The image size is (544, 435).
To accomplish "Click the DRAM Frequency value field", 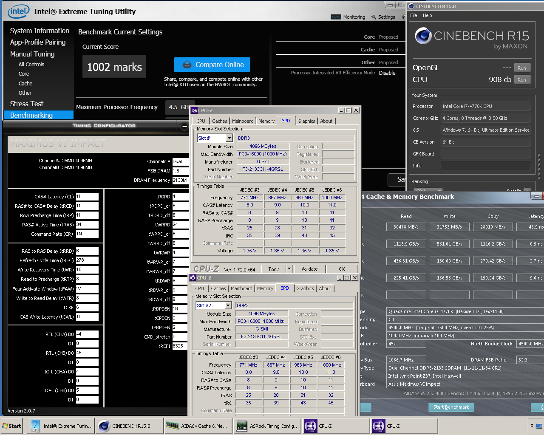I will [x=180, y=180].
